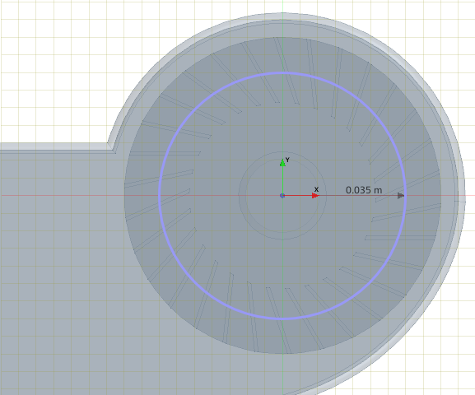Select the outer hub circle around the origin
Image resolution: width=475 pixels, height=395 pixels.
click(x=282, y=152)
